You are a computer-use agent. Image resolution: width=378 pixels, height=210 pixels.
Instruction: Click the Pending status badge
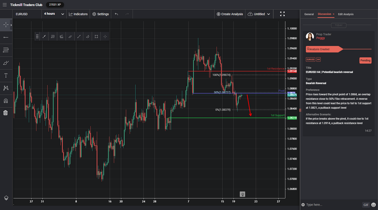tap(365, 61)
